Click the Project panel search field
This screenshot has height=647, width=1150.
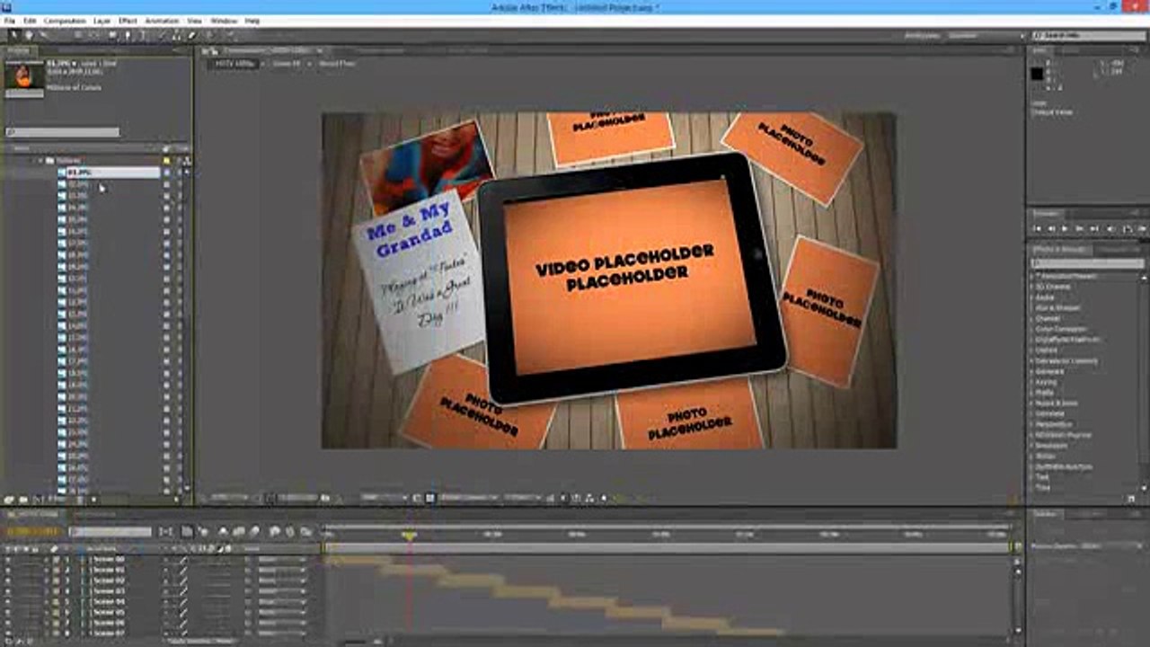click(62, 133)
